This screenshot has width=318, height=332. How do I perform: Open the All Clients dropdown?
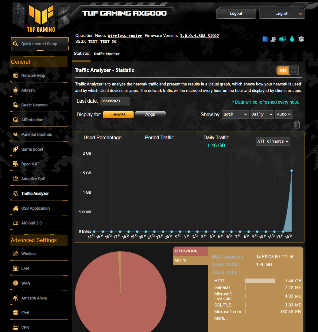pos(273,141)
